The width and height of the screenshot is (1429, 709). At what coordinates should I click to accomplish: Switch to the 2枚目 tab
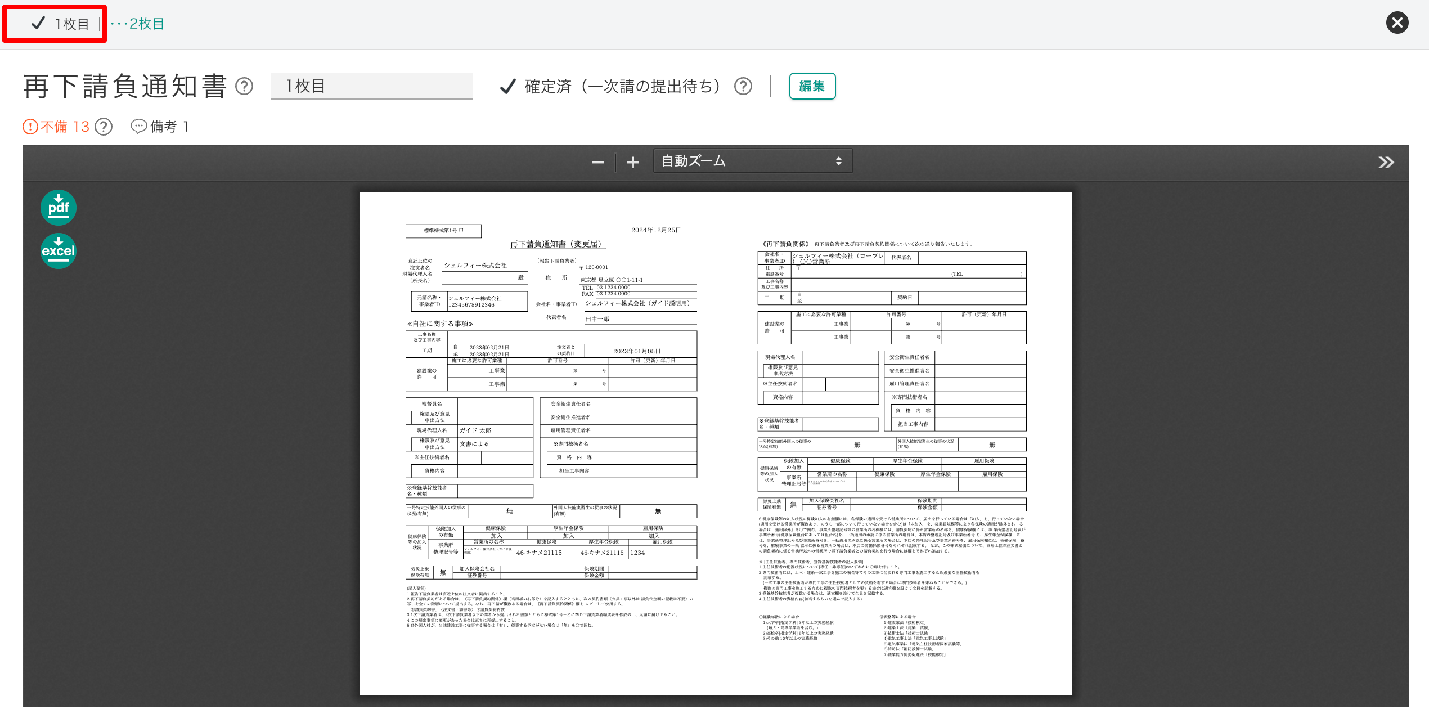[138, 24]
